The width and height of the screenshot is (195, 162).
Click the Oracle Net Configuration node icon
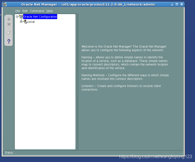(21, 17)
